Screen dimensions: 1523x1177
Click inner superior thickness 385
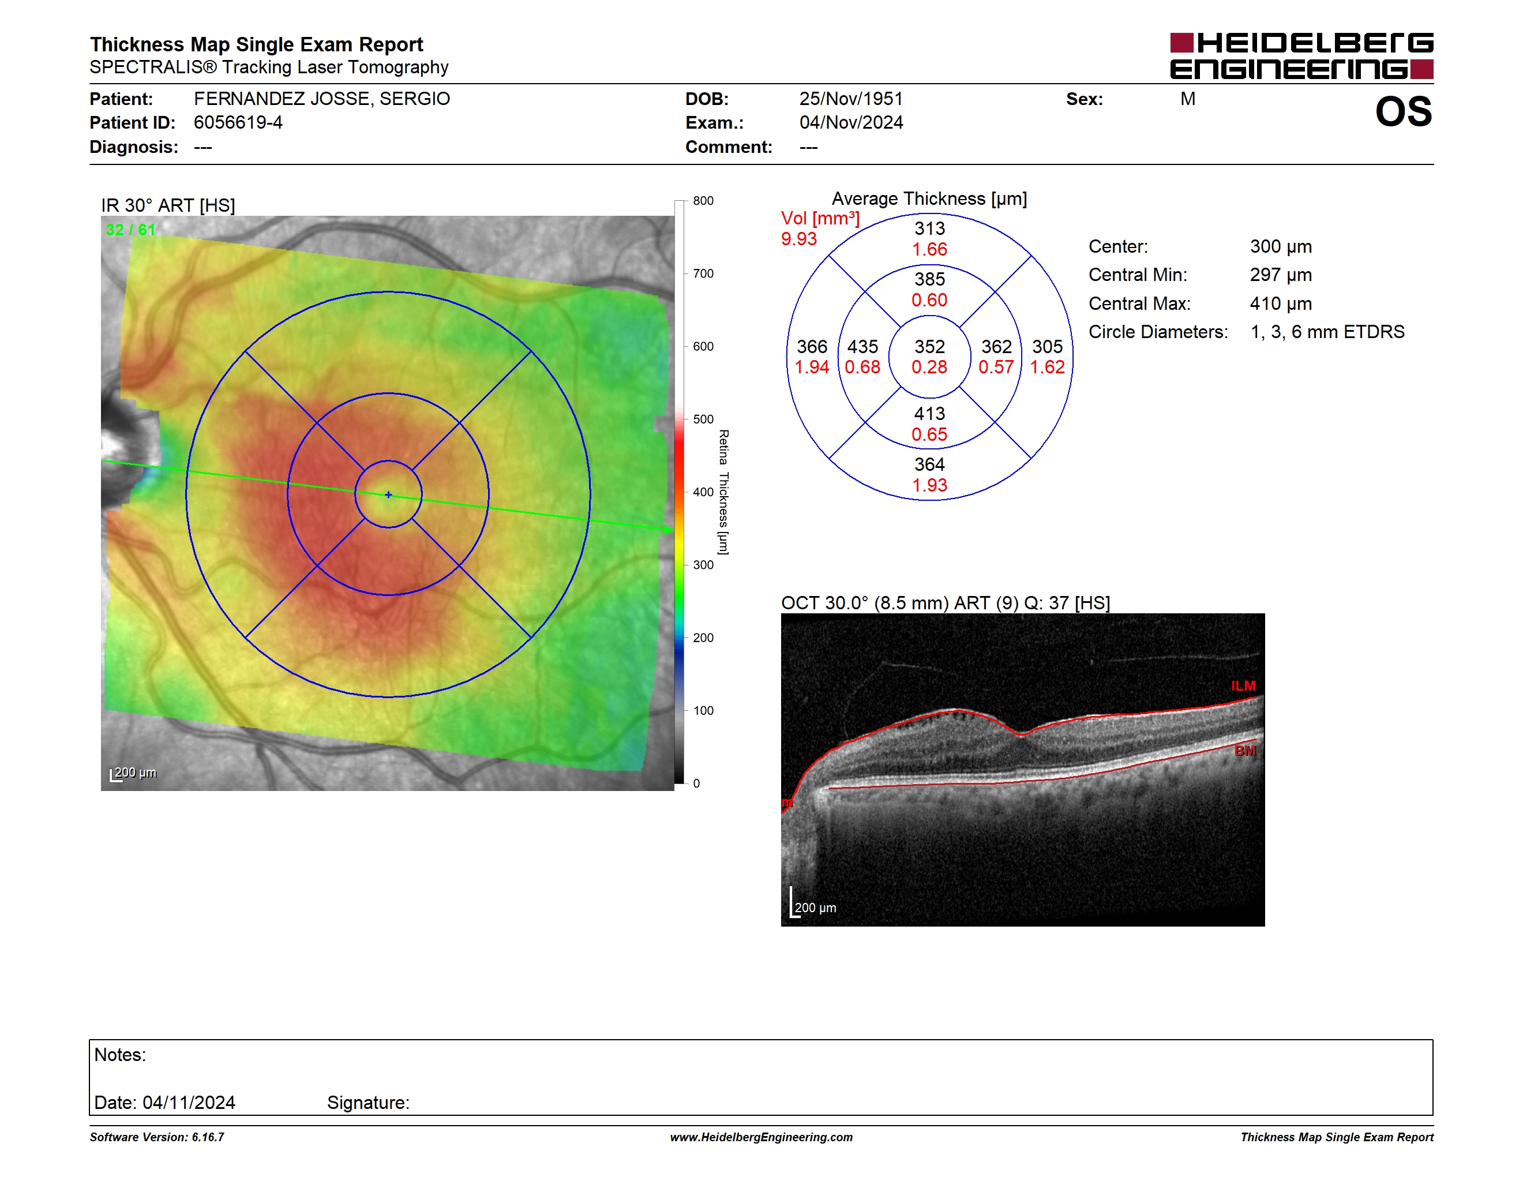pos(929,279)
